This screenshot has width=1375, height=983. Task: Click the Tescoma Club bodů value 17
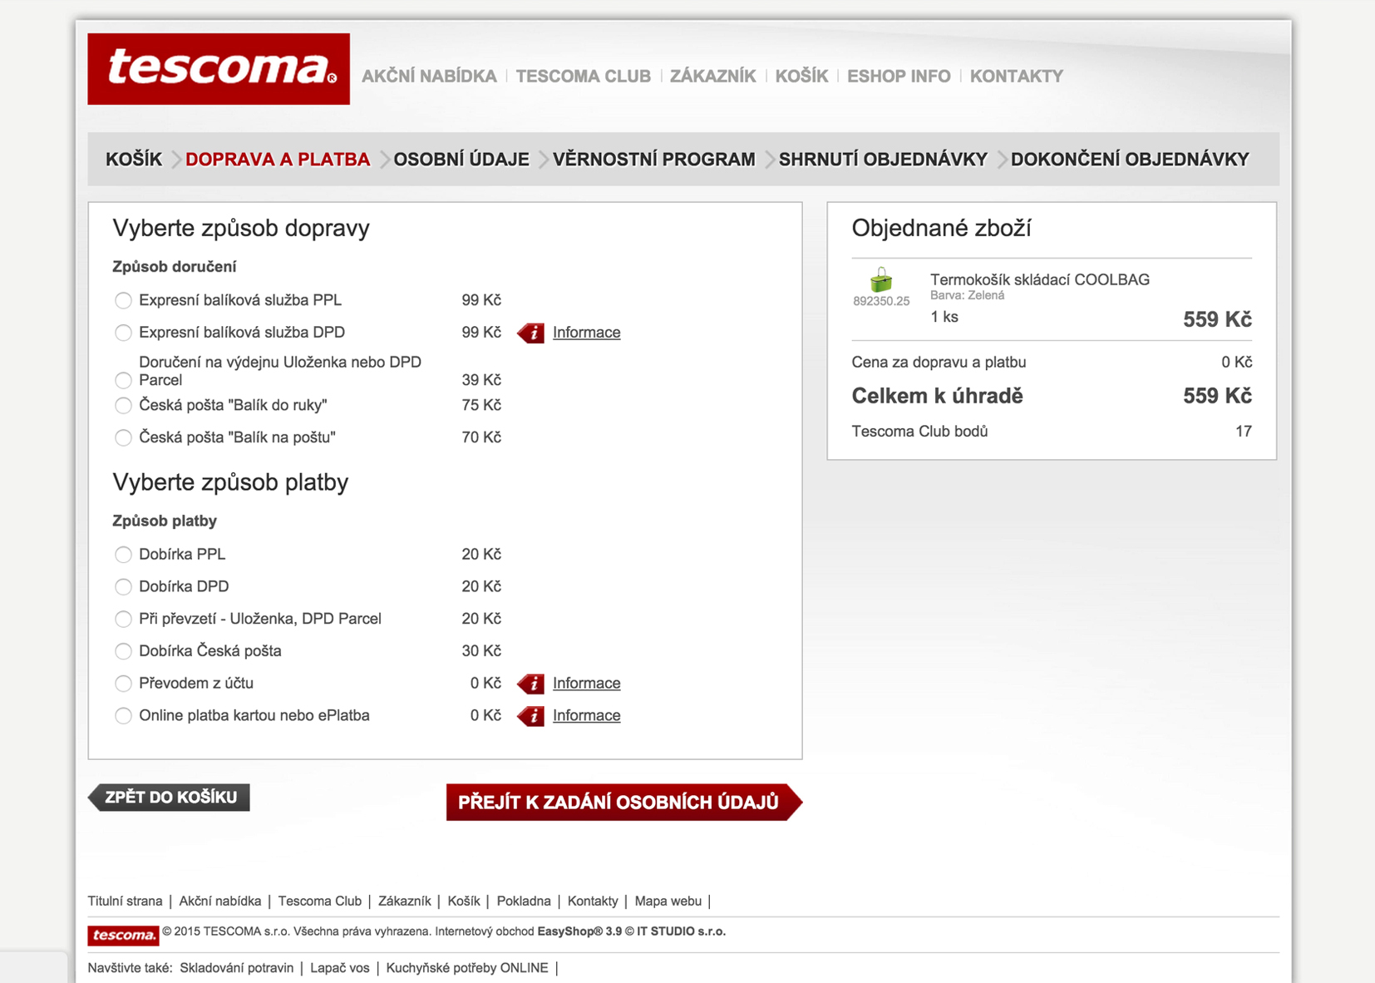pyautogui.click(x=1244, y=432)
